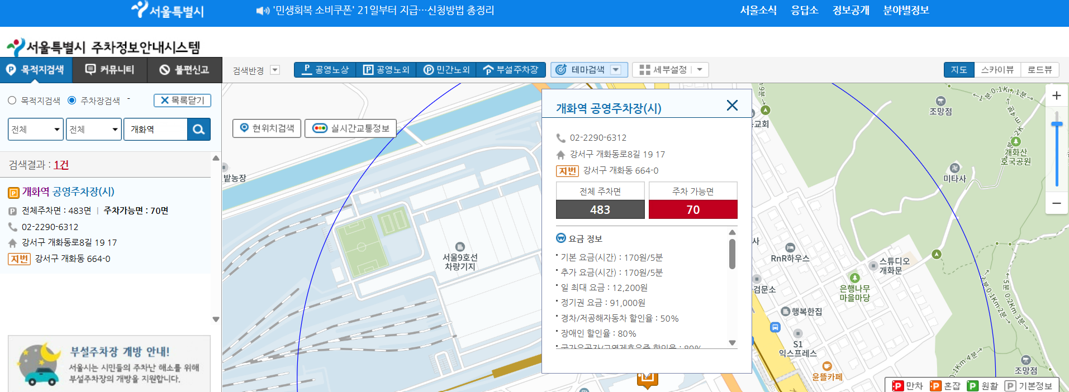Click the 현위치검색 button

[x=267, y=128]
